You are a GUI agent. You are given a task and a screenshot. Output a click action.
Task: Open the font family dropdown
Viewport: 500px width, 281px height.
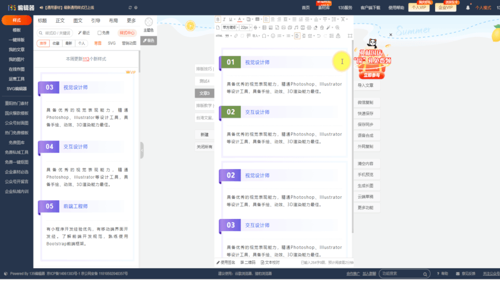229,27
